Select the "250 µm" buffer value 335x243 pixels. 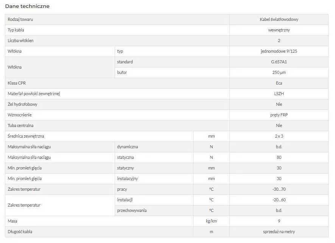click(279, 72)
